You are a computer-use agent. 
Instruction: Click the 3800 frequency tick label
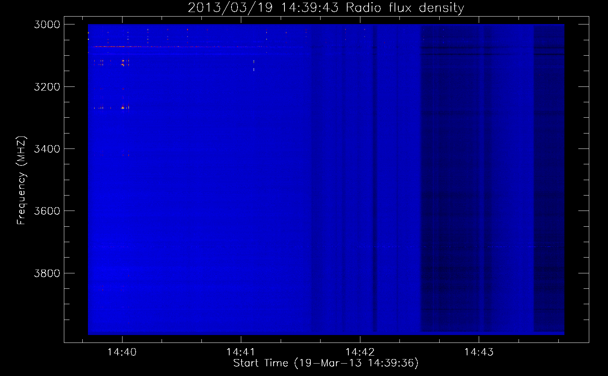(x=47, y=273)
